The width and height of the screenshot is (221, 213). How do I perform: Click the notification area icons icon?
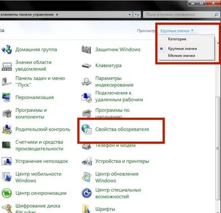pyautogui.click(x=7, y=66)
